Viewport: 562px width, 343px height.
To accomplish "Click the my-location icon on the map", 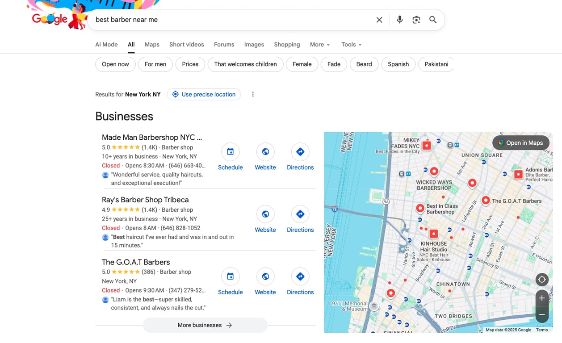I will pos(542,280).
